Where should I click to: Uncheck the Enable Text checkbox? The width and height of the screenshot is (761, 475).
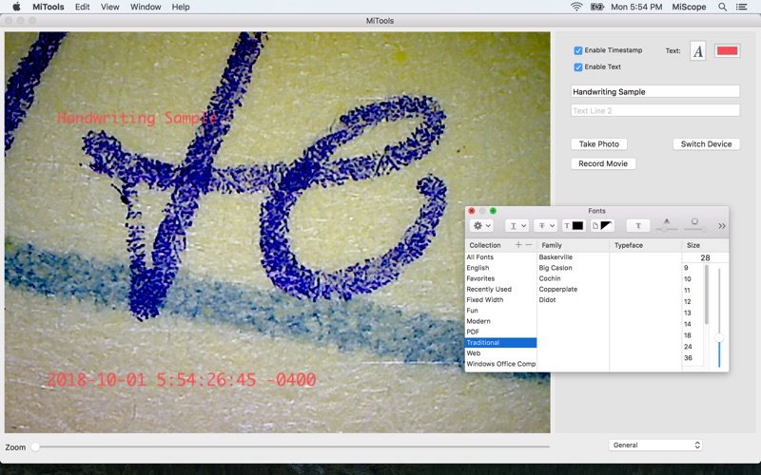coord(578,67)
